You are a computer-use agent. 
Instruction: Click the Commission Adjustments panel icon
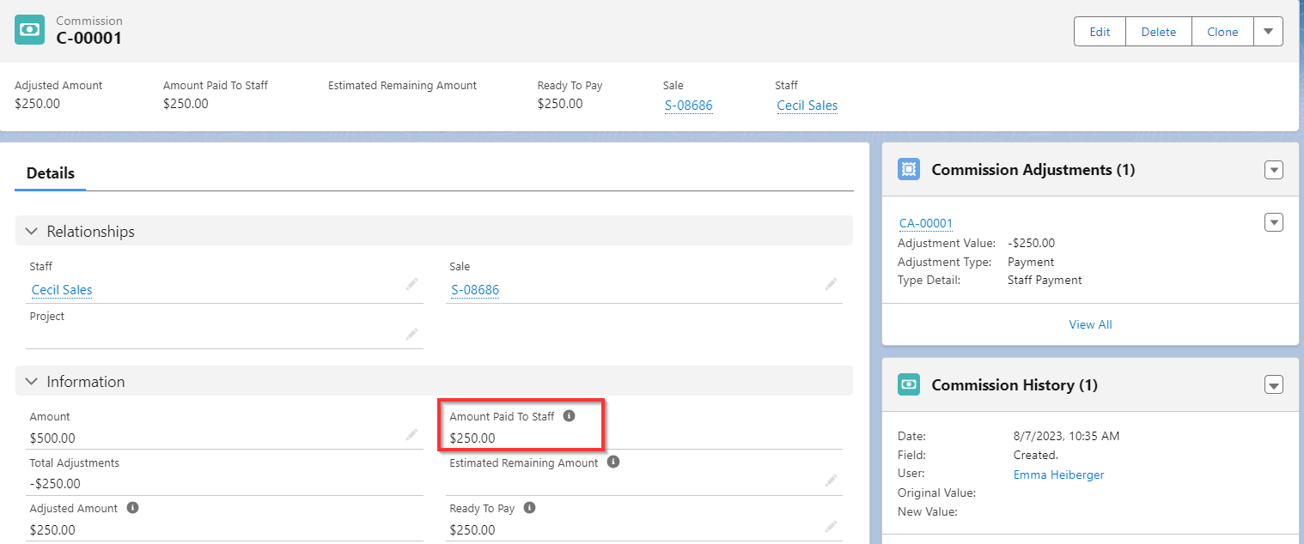point(909,169)
